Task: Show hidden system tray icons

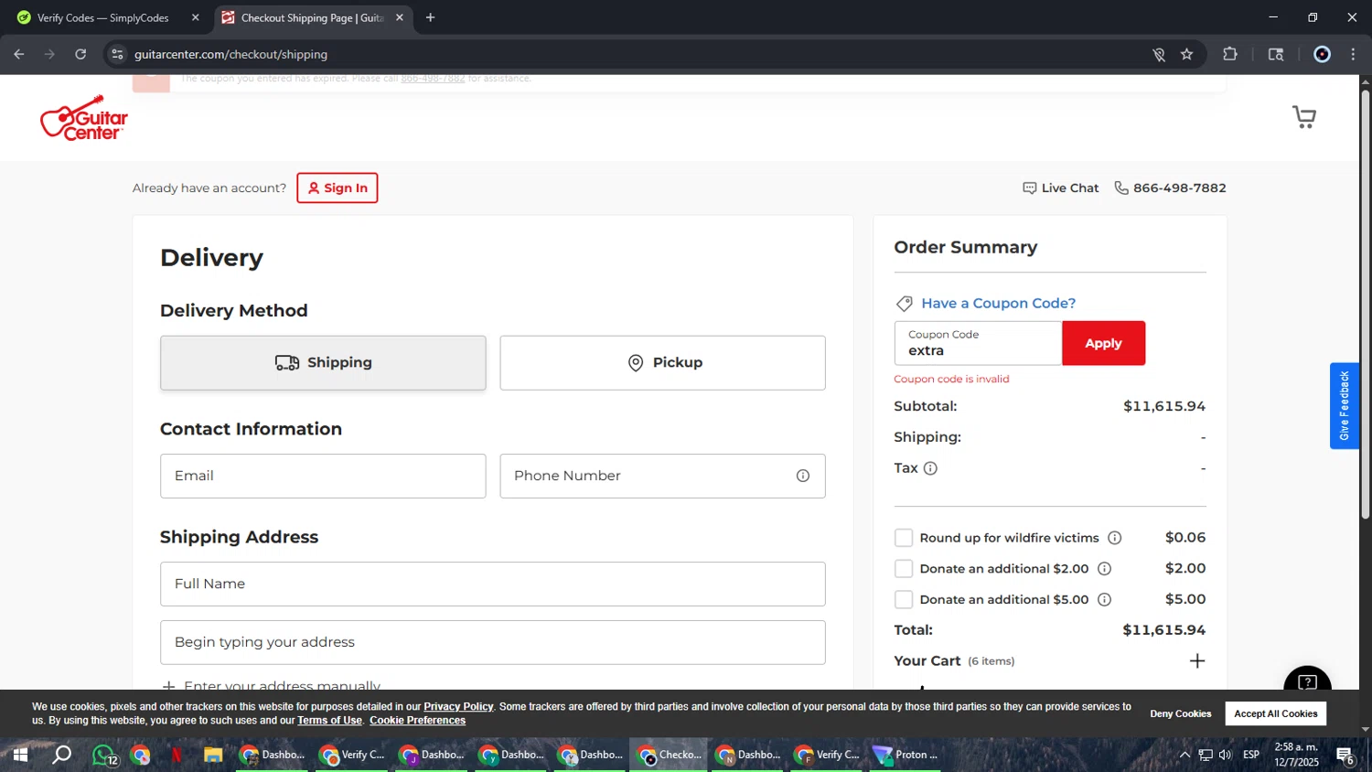Action: pos(1184,755)
